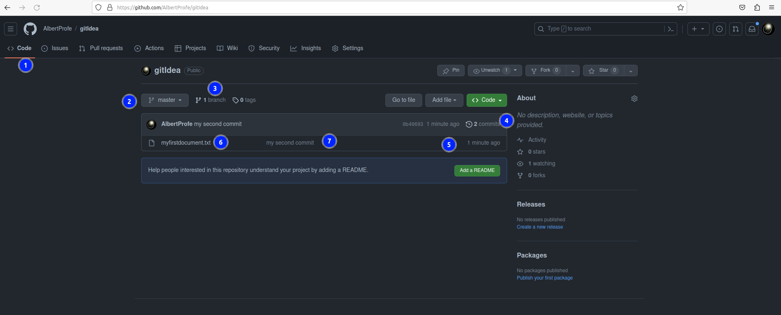Star the gitIdea repository
Screen dimensions: 781x315
[x=603, y=70]
